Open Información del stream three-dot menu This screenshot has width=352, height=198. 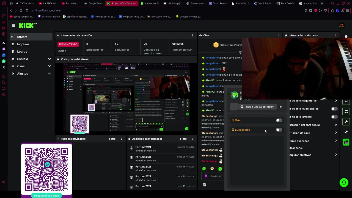click(x=335, y=35)
